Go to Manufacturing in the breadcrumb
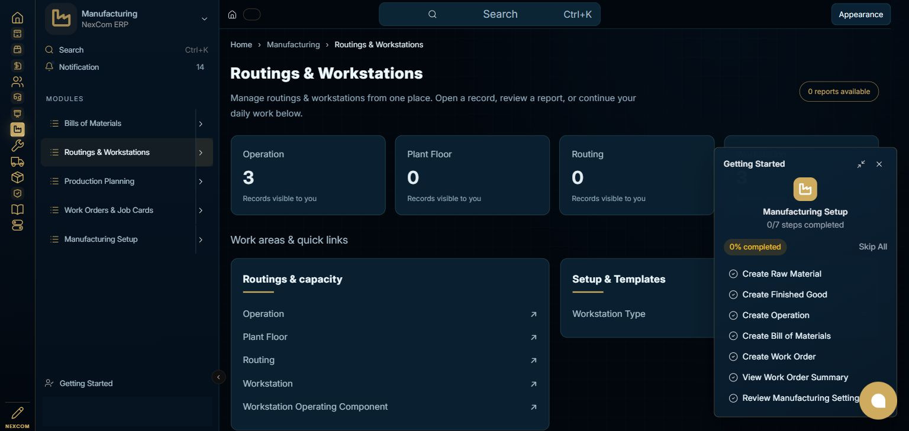Image resolution: width=909 pixels, height=431 pixels. tap(293, 44)
